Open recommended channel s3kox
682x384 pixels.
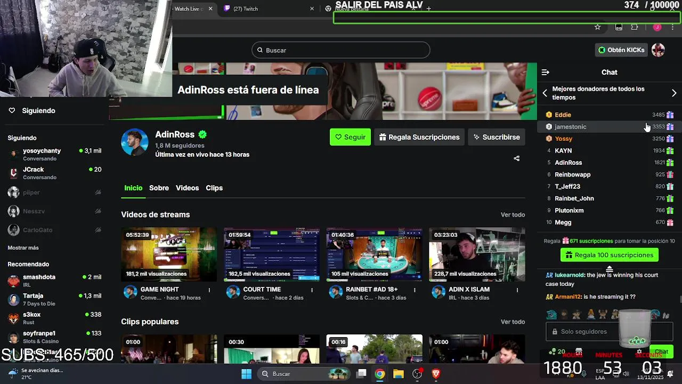click(54, 318)
